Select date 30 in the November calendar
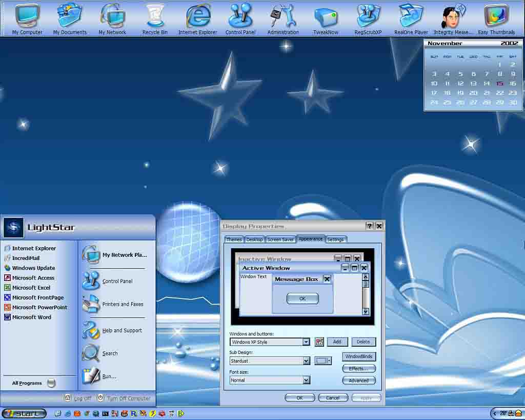 (x=513, y=103)
